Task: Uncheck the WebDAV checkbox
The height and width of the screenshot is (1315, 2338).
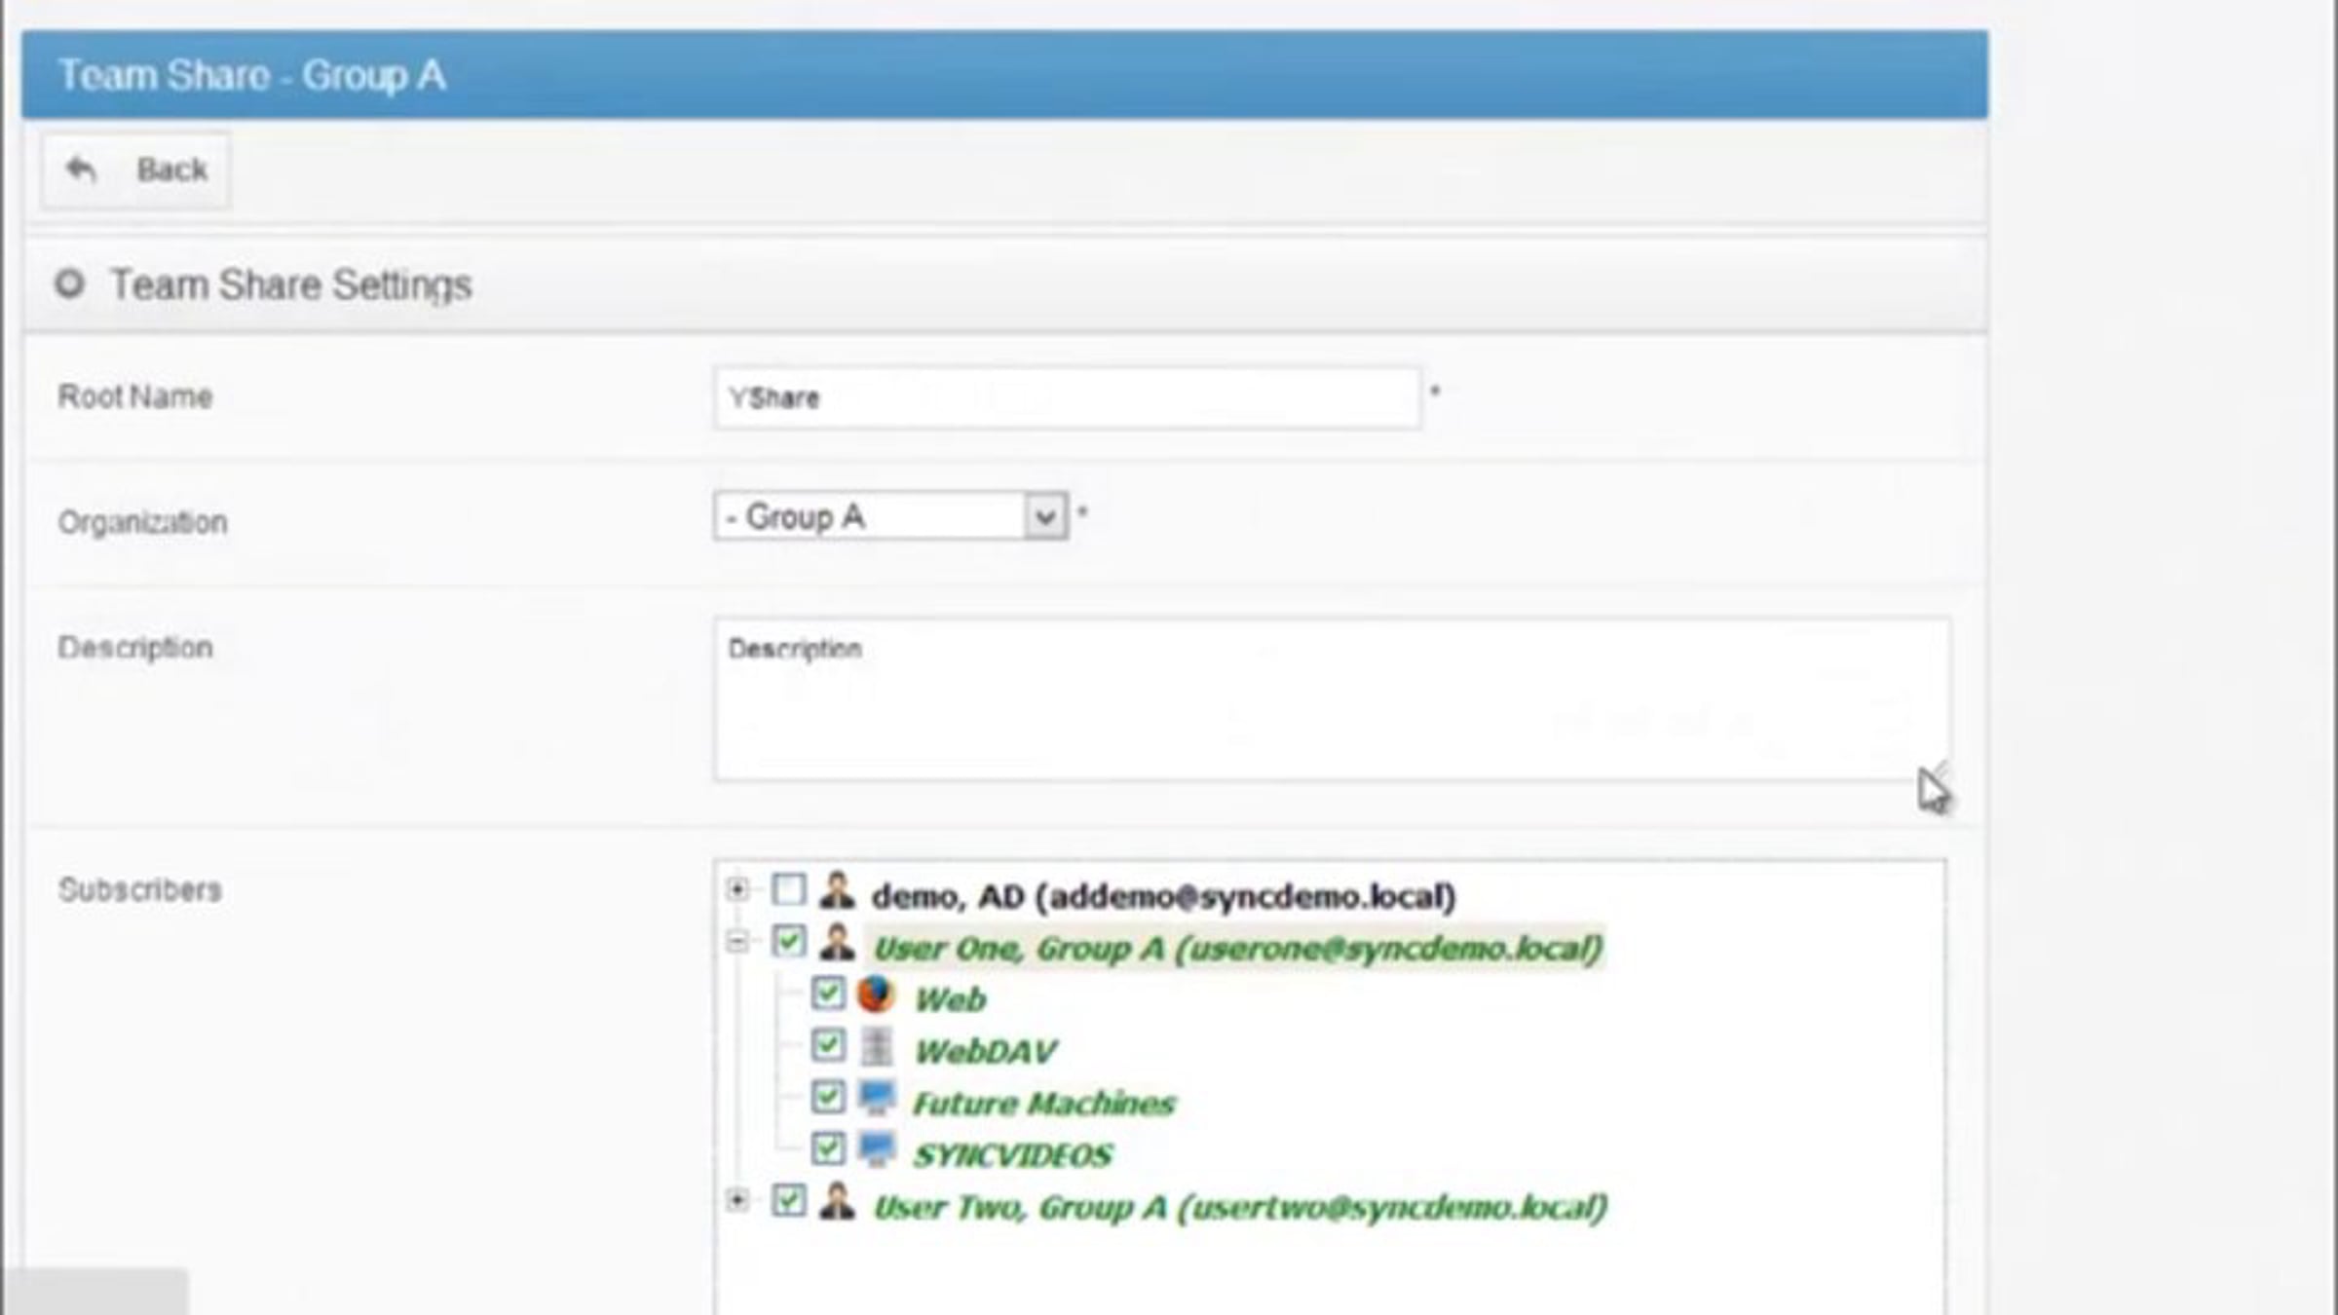Action: tap(828, 1045)
